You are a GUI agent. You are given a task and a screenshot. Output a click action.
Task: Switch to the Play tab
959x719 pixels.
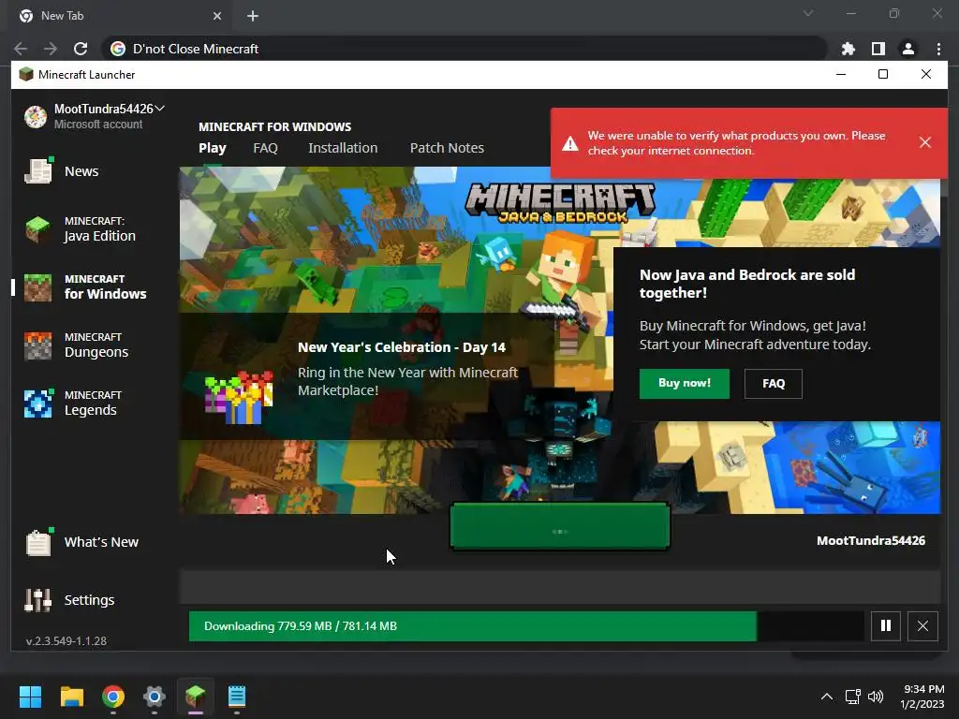[213, 148]
